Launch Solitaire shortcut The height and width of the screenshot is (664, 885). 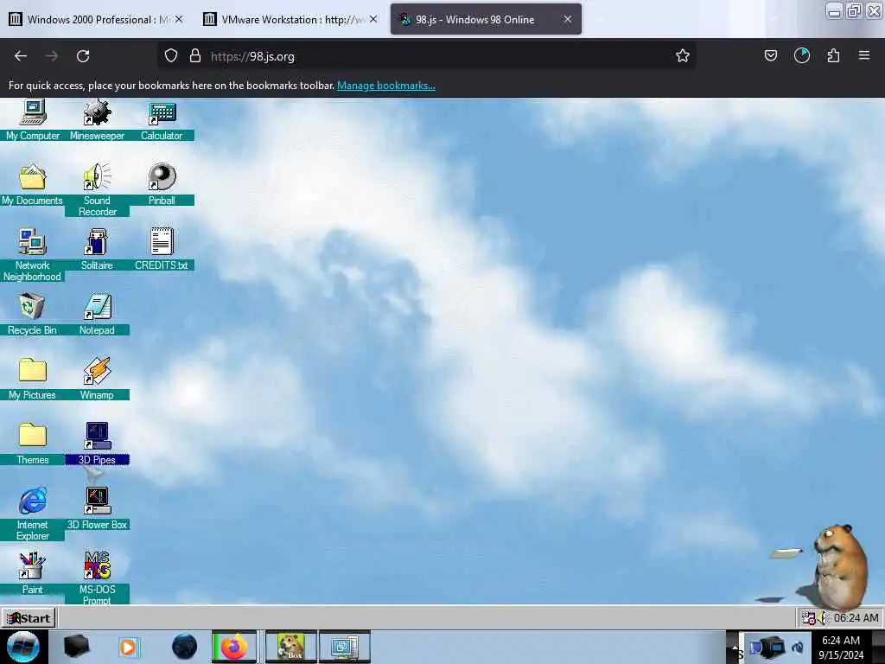(97, 250)
